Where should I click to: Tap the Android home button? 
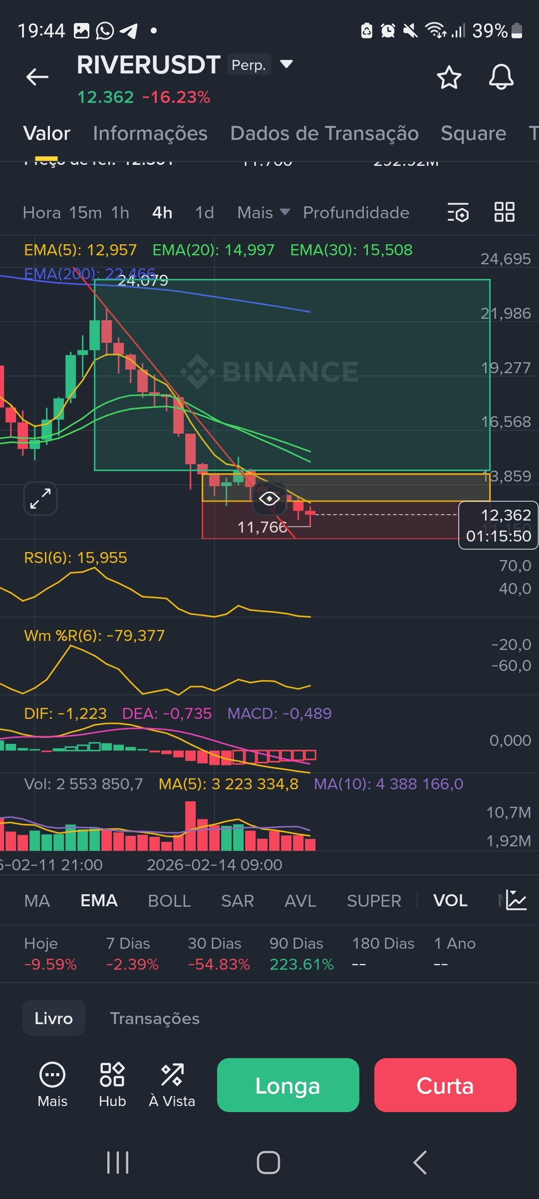[x=269, y=1163]
